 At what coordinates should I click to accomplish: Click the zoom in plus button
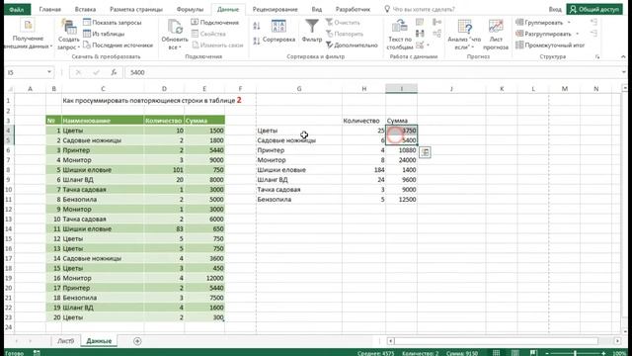click(603, 353)
